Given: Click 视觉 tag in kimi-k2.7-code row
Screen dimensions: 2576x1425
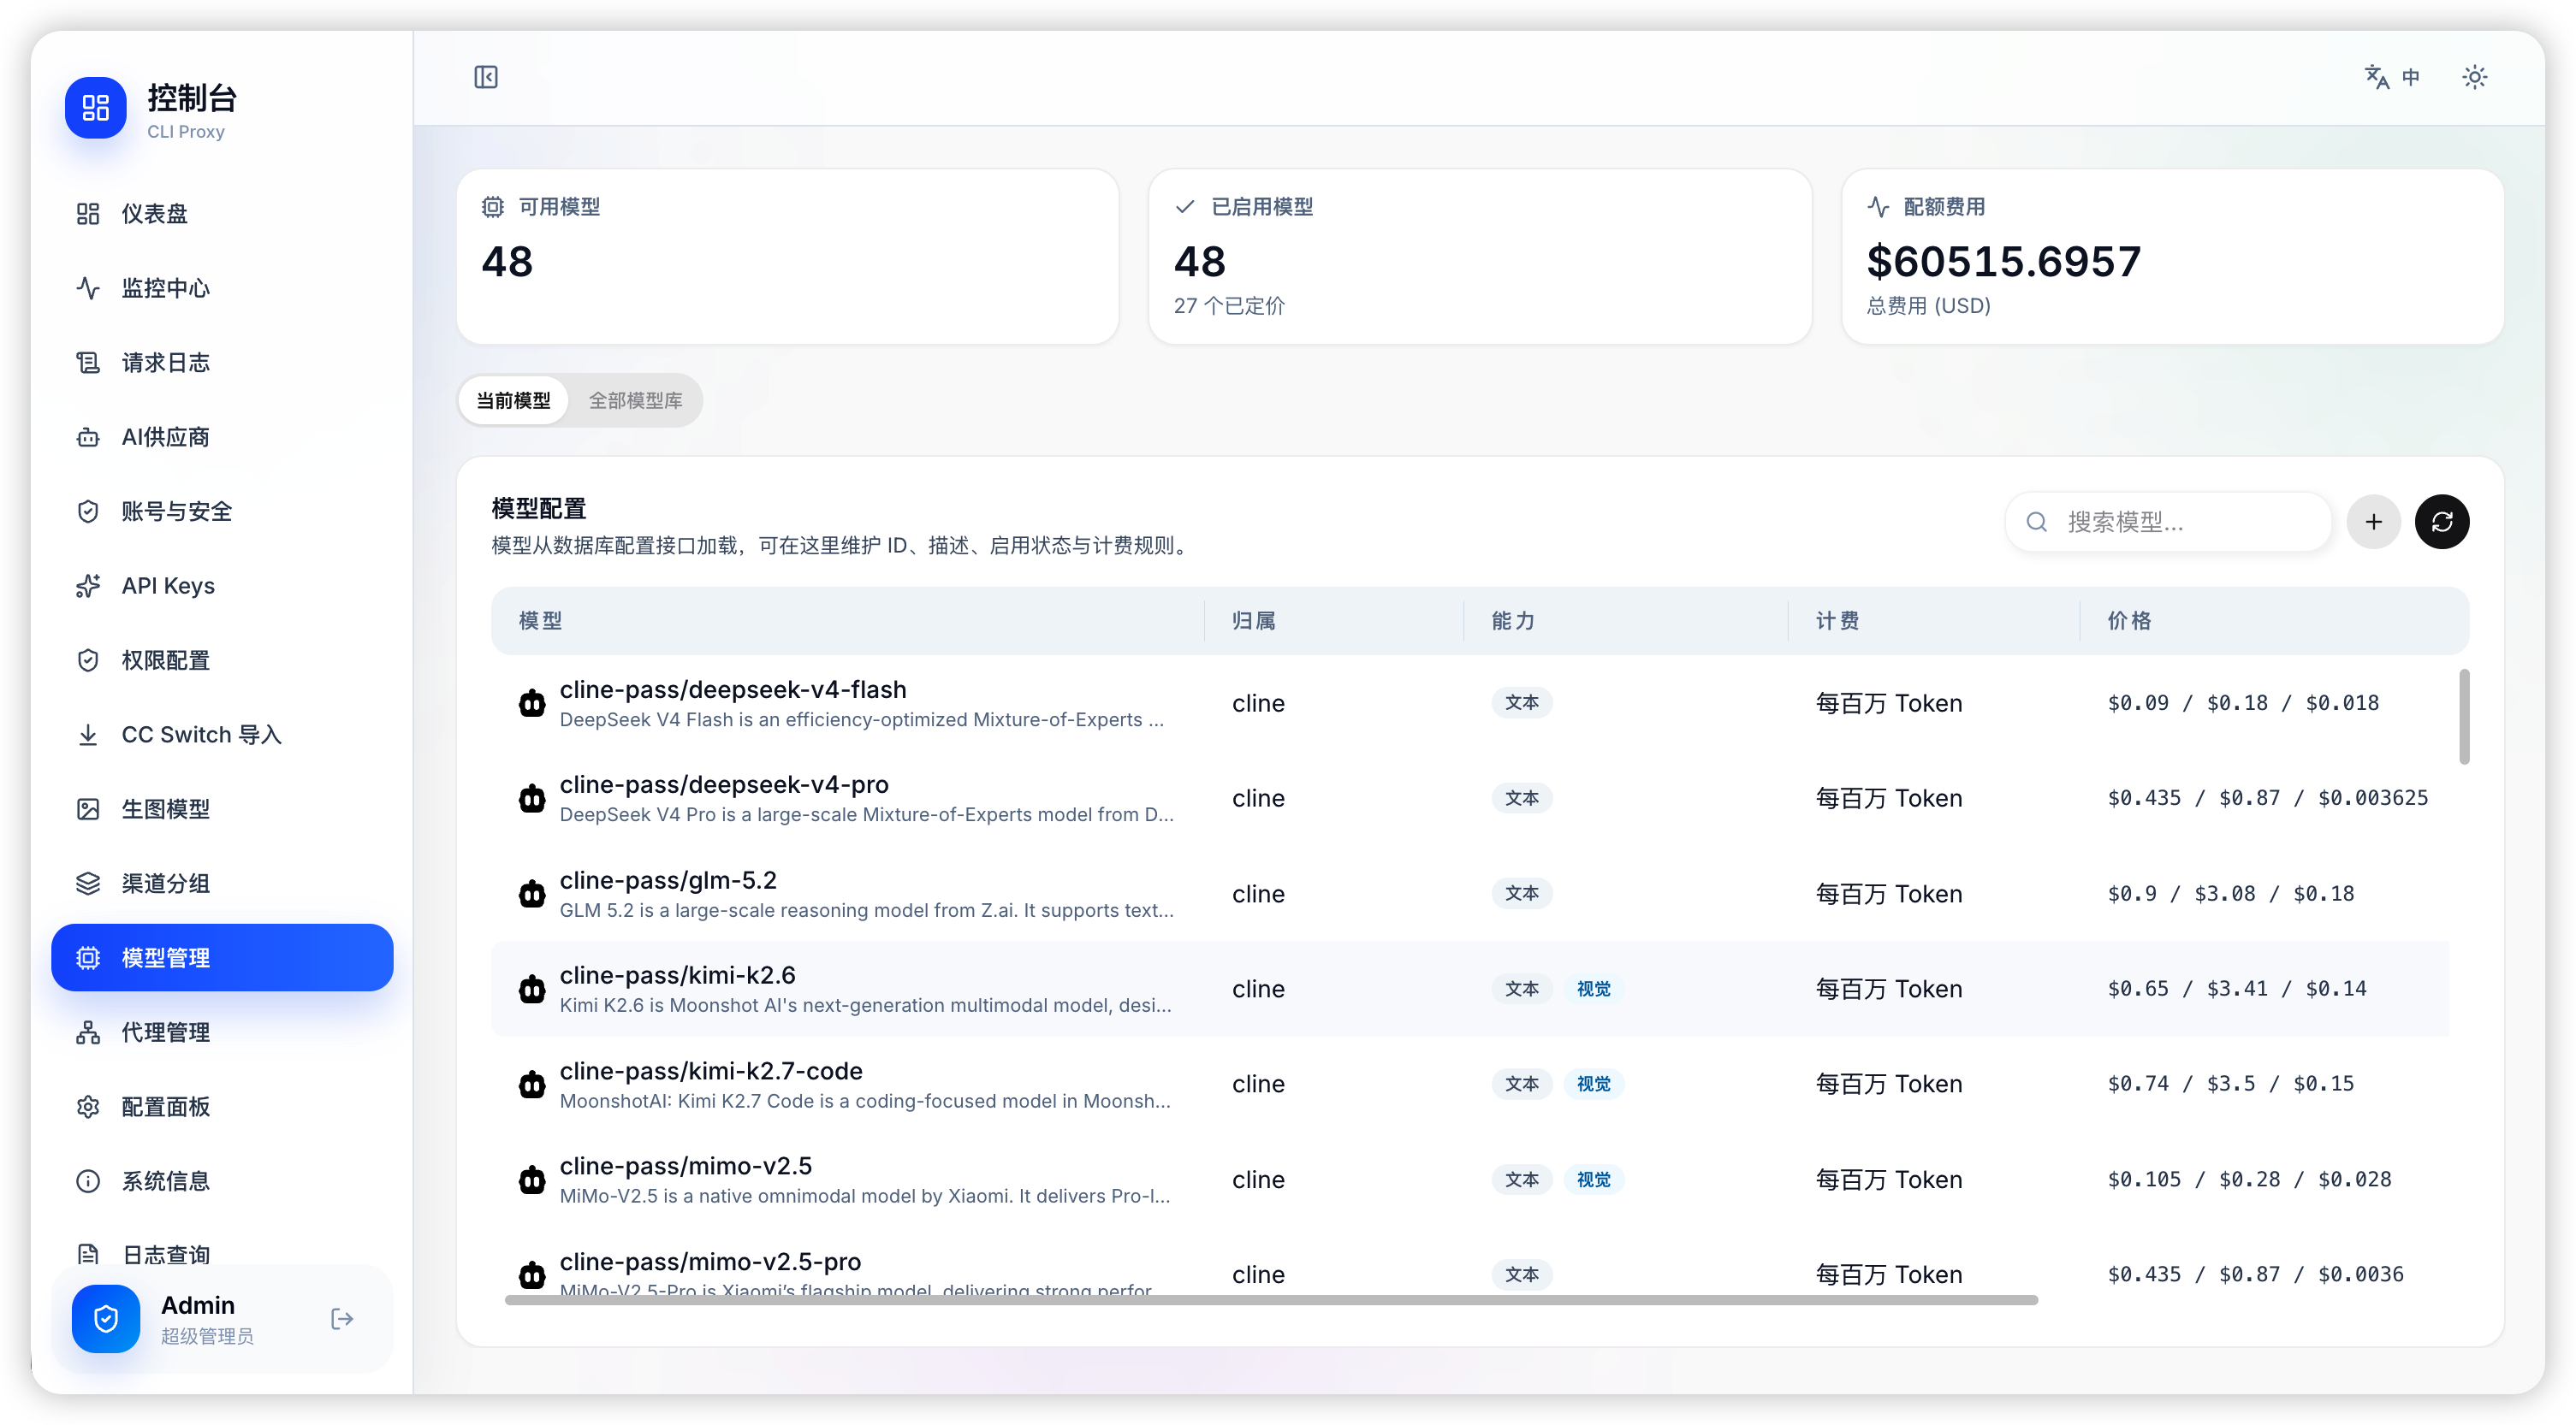Looking at the screenshot, I should pos(1594,1085).
